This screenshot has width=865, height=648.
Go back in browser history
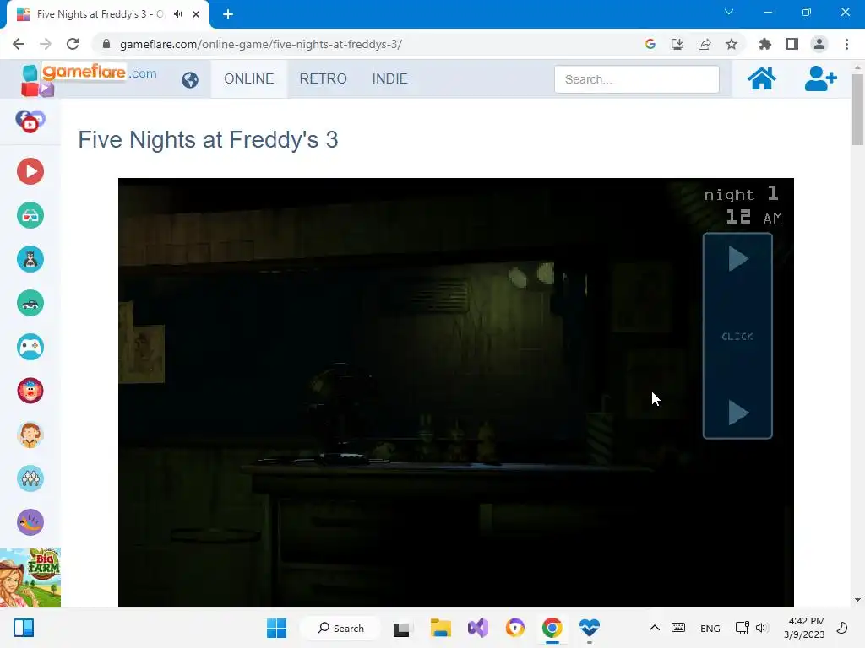(19, 44)
